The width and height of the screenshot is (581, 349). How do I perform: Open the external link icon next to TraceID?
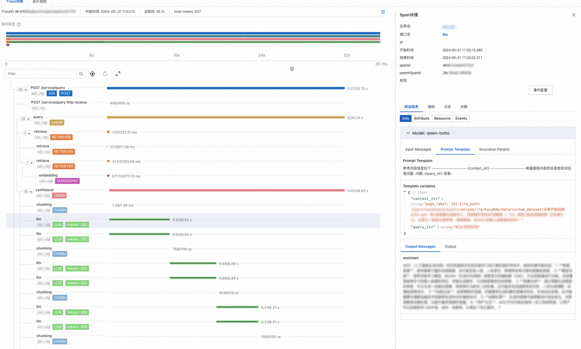[383, 12]
